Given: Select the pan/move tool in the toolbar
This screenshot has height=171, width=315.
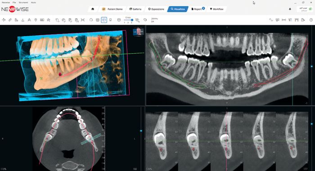Looking at the screenshot, I should click(x=4, y=20).
